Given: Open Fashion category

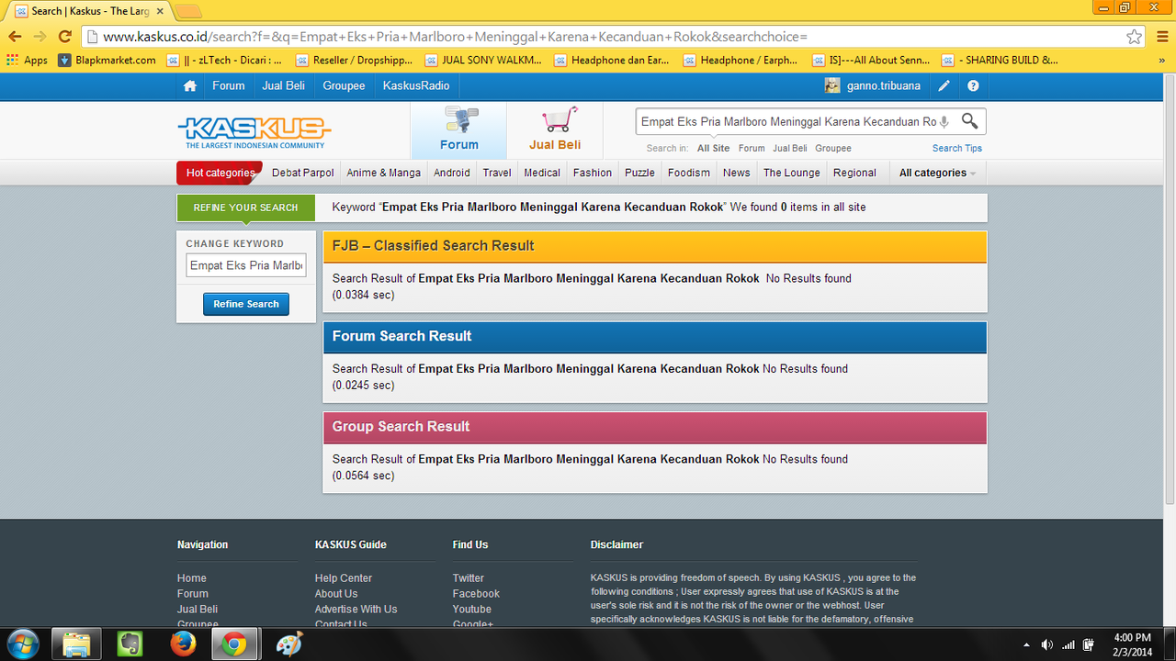Looking at the screenshot, I should 593,173.
